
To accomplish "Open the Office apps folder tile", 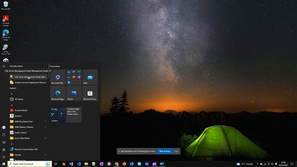I will click(74, 77).
